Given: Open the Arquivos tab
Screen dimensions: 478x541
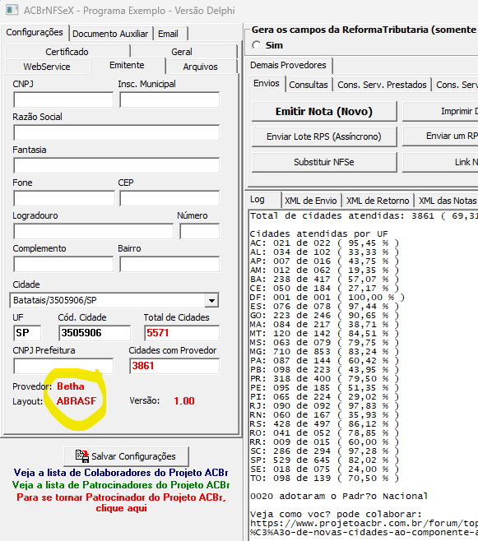Looking at the screenshot, I should pyautogui.click(x=201, y=67).
